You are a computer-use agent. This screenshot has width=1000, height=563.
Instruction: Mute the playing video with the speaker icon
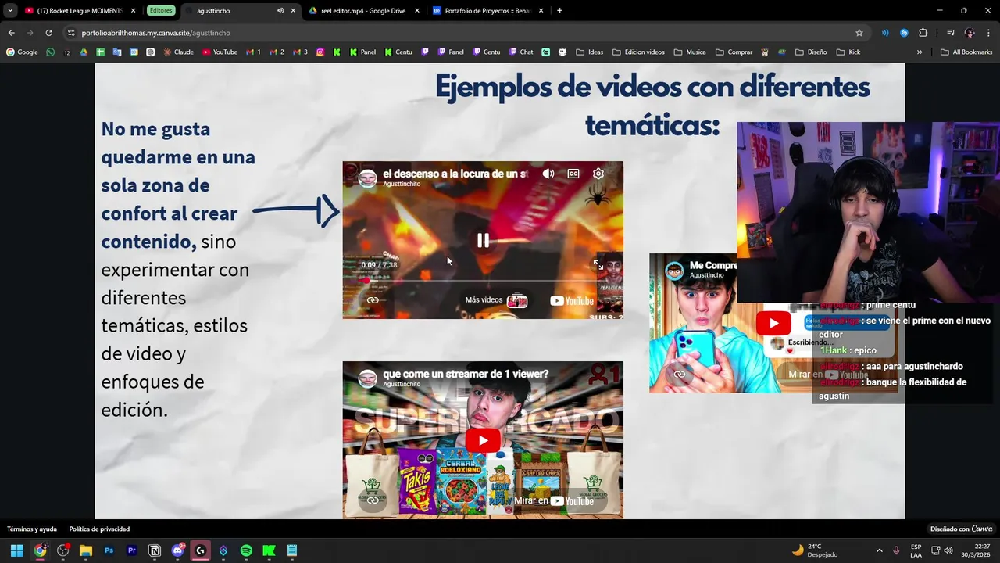tap(548, 174)
